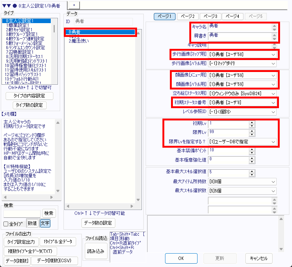Click the OK button
Screen dimensions: 292x267
coord(181,258)
